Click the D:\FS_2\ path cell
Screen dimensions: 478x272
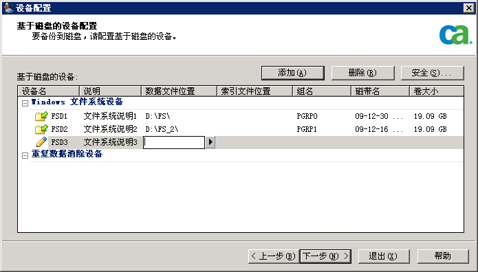(162, 129)
